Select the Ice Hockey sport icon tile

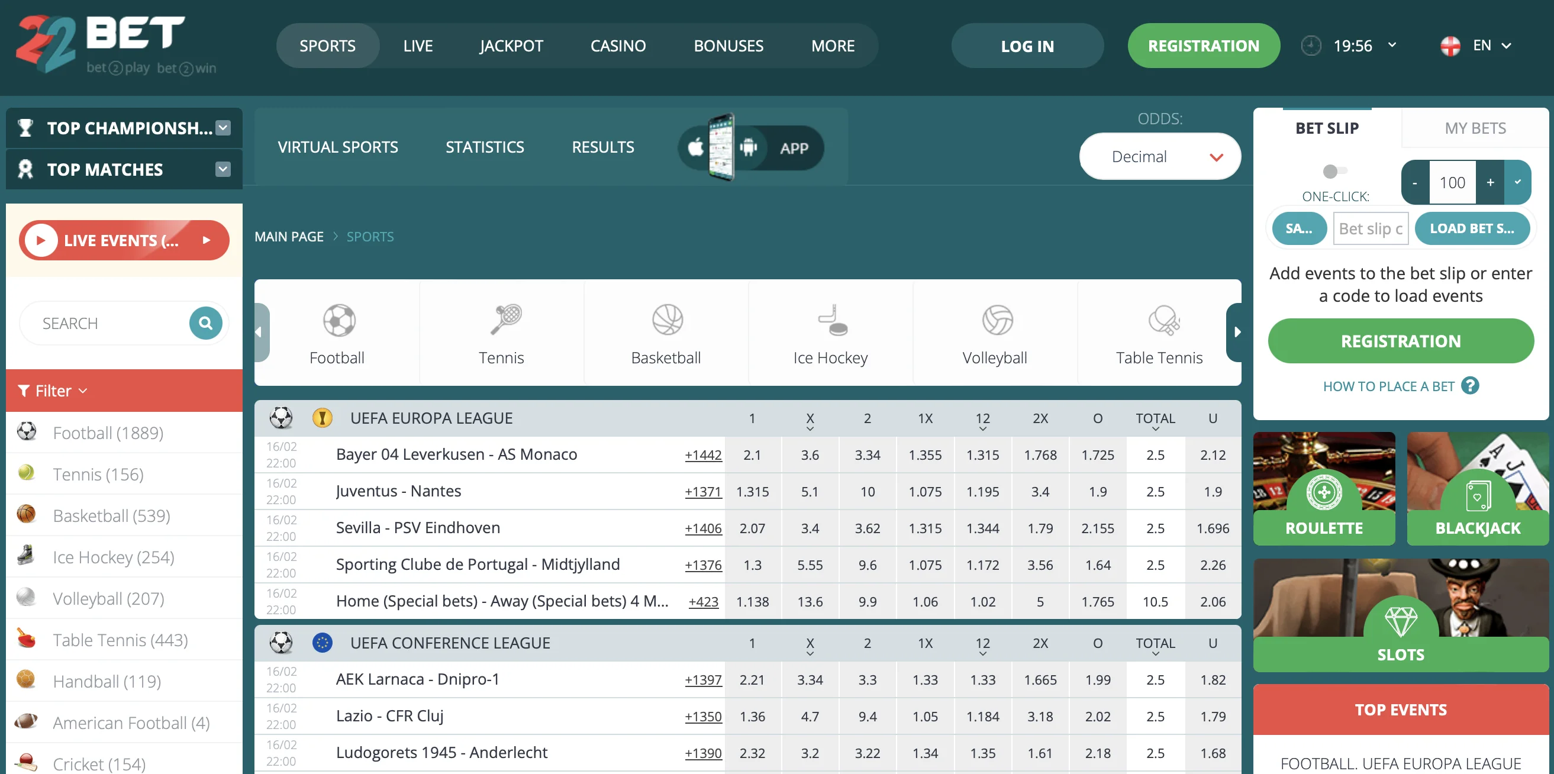pyautogui.click(x=831, y=333)
